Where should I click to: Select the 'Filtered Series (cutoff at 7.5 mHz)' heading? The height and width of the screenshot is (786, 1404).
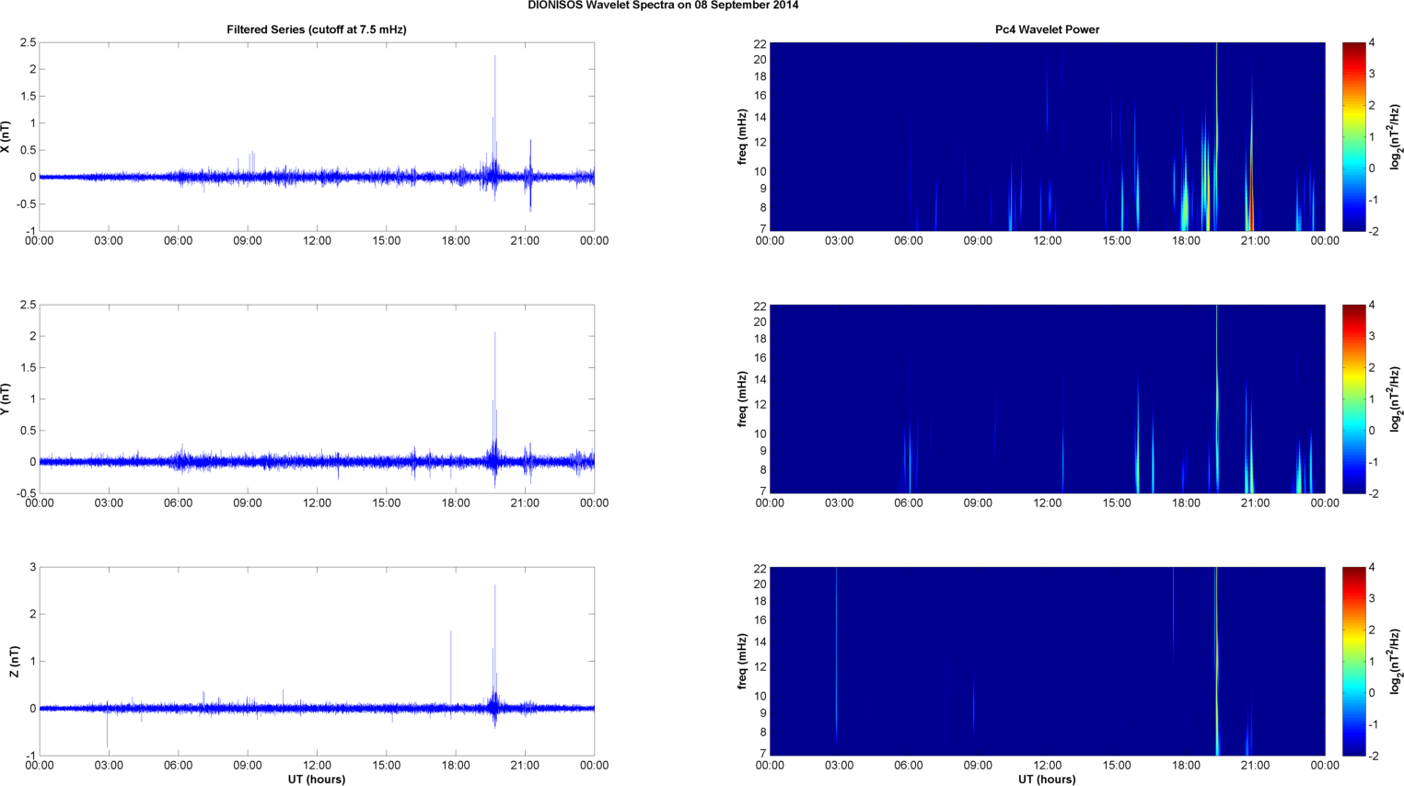[x=317, y=29]
